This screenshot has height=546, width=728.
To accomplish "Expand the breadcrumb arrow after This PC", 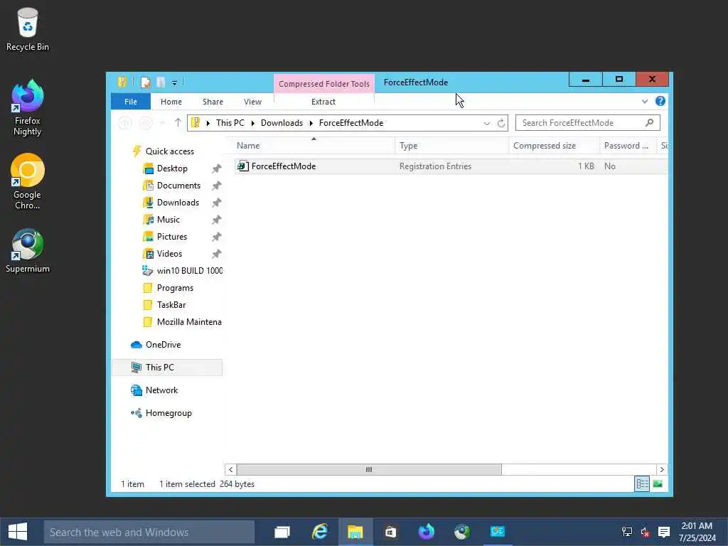I will coord(253,123).
